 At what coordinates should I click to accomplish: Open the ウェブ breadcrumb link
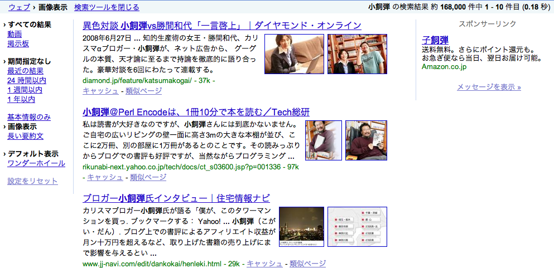coord(19,7)
